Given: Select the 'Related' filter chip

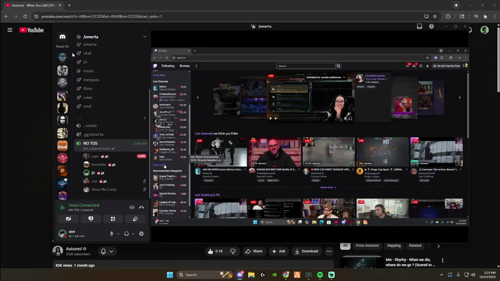Looking at the screenshot, I should [x=415, y=245].
